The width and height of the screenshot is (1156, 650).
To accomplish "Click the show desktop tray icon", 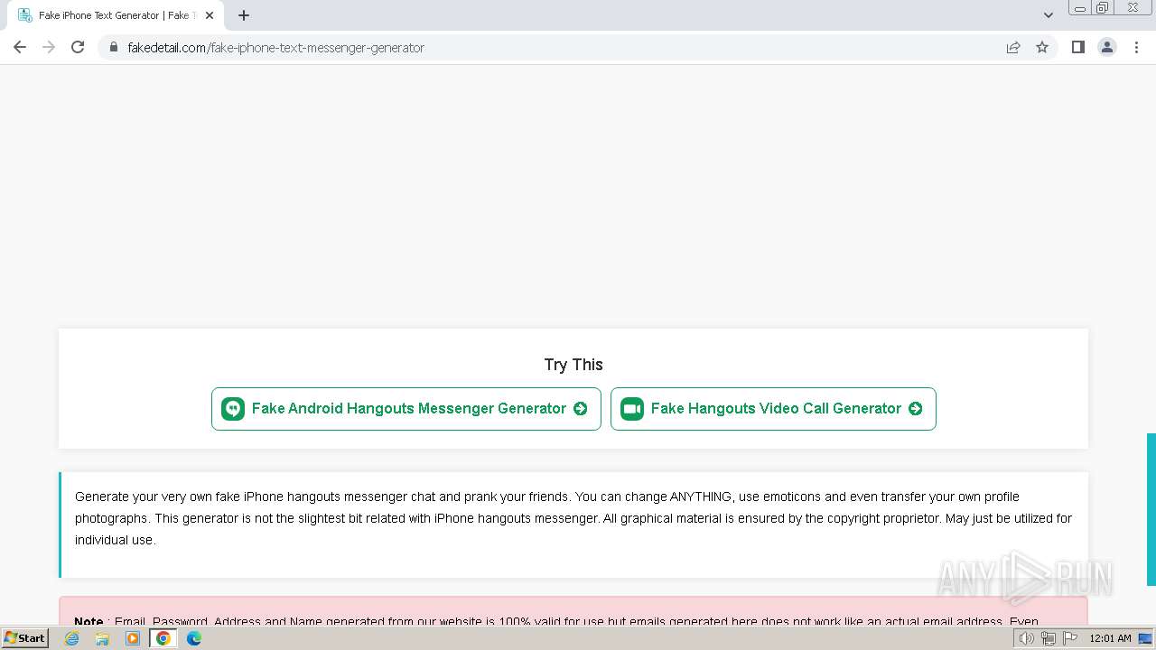I will [1146, 638].
